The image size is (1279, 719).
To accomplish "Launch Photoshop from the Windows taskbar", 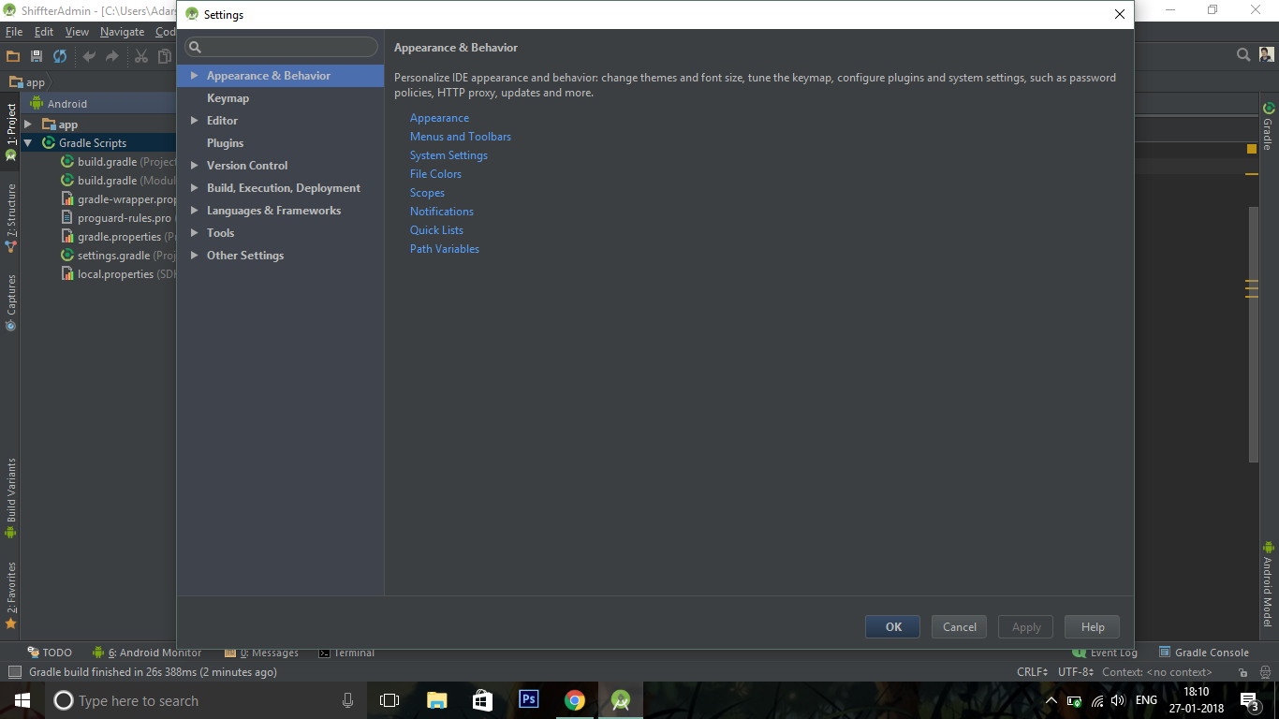I will tap(528, 699).
